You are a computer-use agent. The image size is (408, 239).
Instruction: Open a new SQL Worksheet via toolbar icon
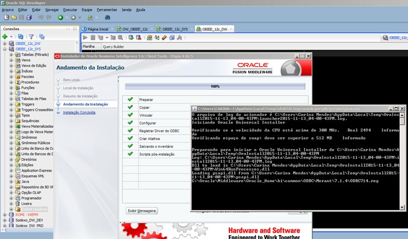90,18
